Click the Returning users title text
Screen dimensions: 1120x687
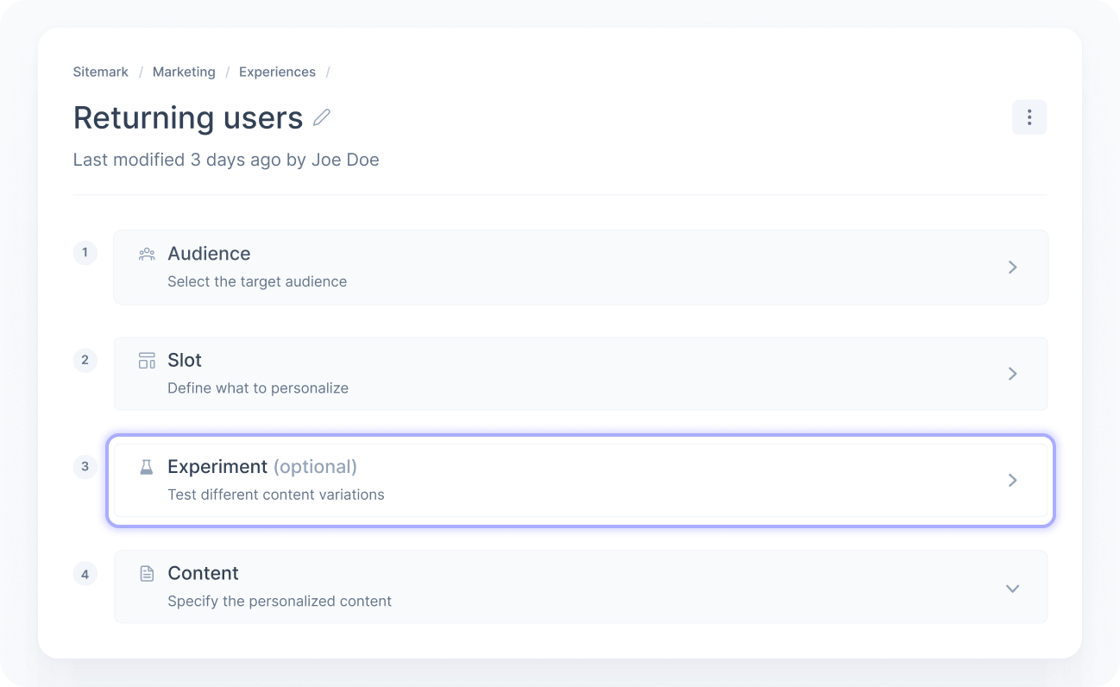tap(188, 117)
